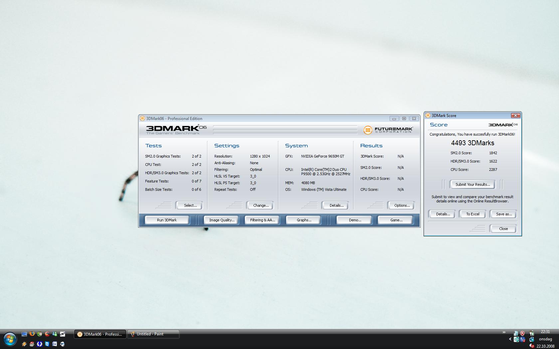Close the 3DMark Score dialog via Close button
The height and width of the screenshot is (349, 559).
503,229
